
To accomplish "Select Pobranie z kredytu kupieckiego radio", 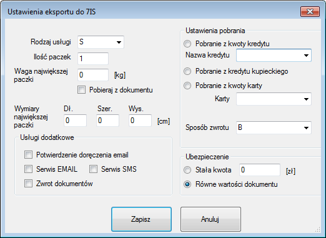I will click(x=187, y=71).
